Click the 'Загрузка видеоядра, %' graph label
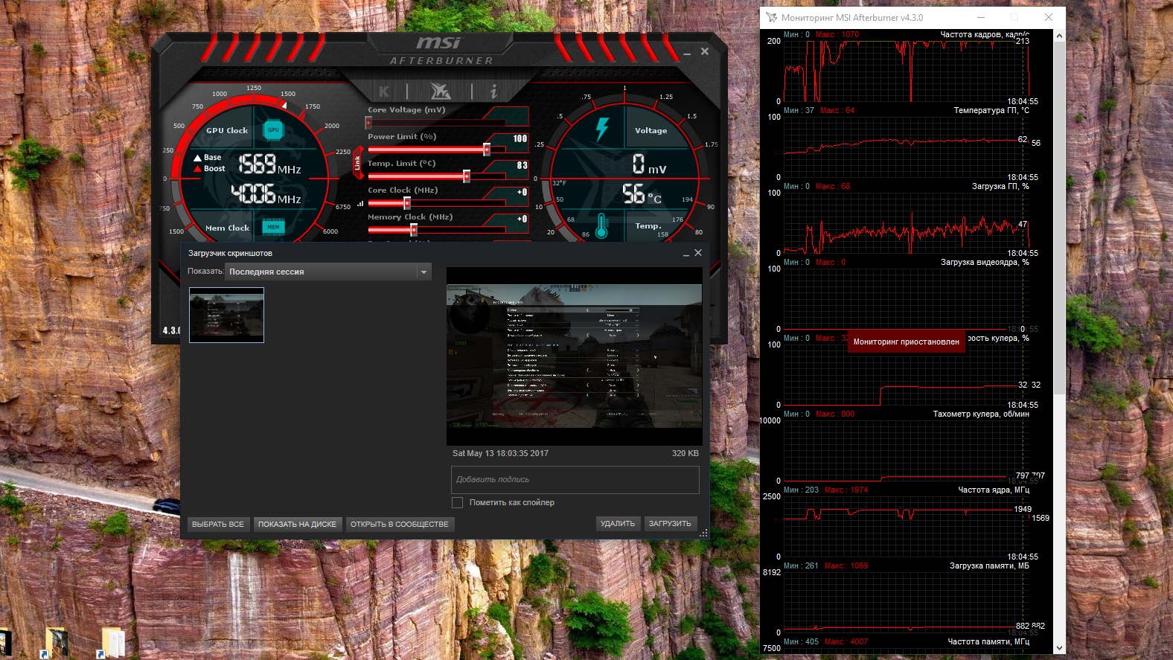Image resolution: width=1173 pixels, height=660 pixels. 985,262
